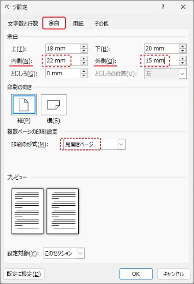Click the 内側 margin input field

62,61
